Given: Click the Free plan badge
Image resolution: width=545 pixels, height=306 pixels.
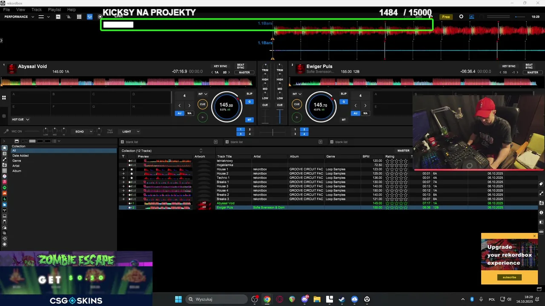Looking at the screenshot, I should pos(446,17).
